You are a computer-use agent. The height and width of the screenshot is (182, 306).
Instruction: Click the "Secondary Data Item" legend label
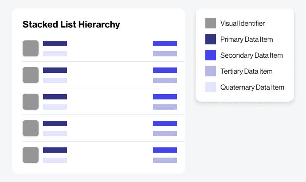point(251,55)
